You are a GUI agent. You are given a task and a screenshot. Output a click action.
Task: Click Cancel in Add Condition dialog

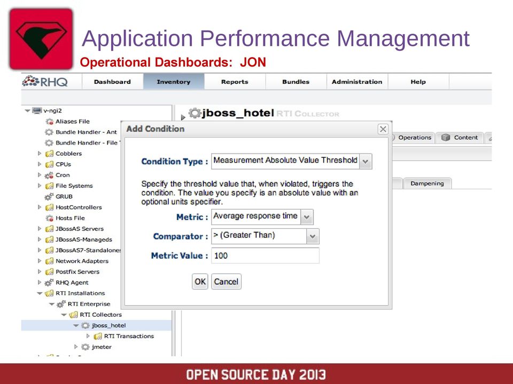[x=226, y=282]
